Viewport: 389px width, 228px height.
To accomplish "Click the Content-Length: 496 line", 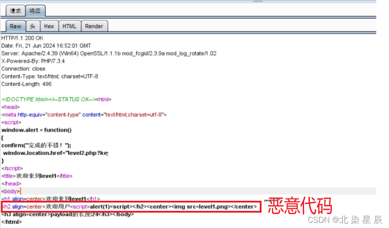I will click(26, 84).
